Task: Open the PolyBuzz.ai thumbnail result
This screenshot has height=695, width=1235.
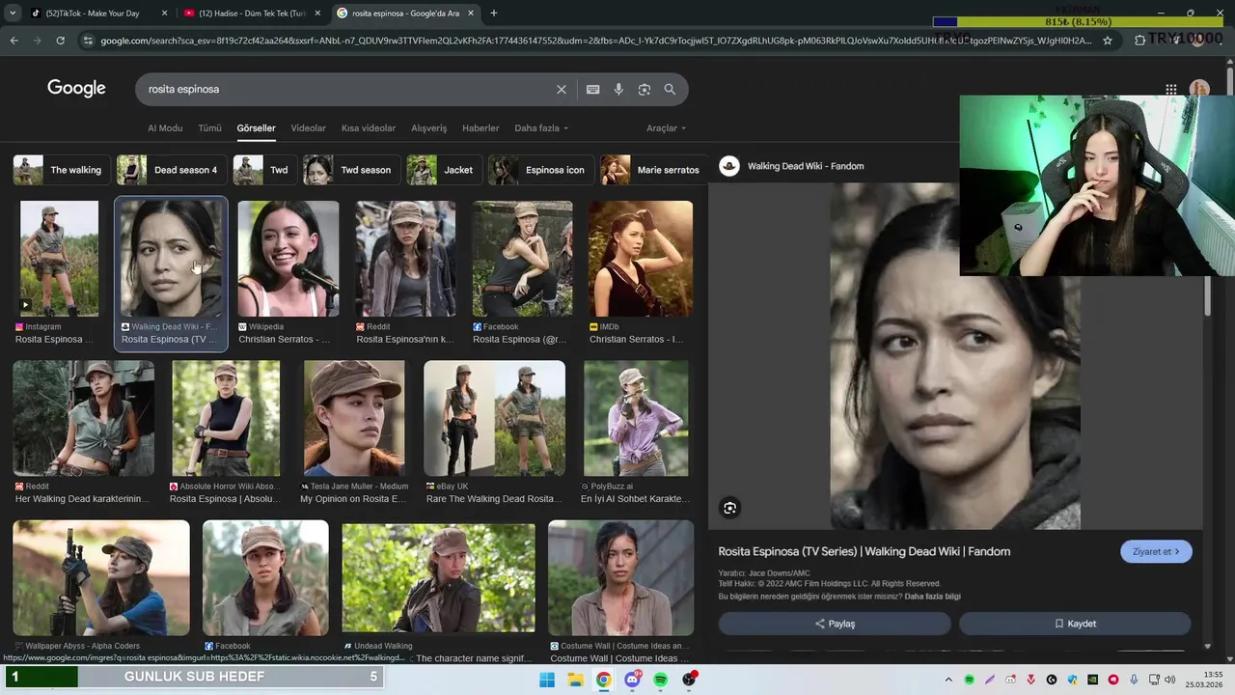Action: tap(636, 419)
